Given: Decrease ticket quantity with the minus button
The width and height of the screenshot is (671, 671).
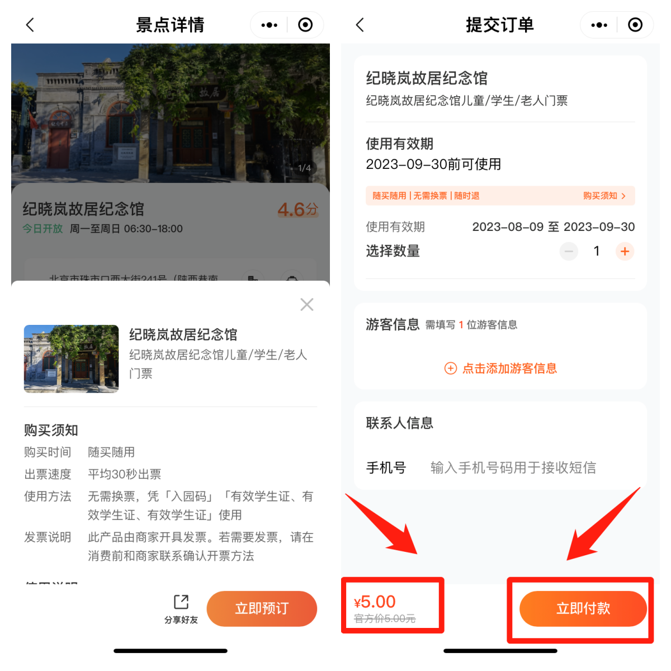Looking at the screenshot, I should coord(569,252).
